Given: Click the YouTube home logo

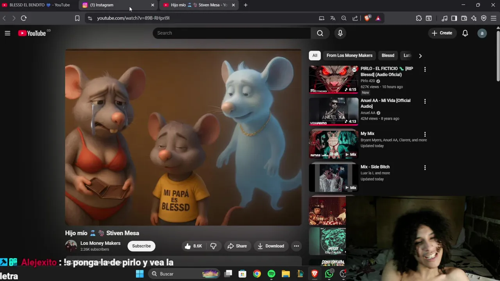Looking at the screenshot, I should [x=32, y=33].
